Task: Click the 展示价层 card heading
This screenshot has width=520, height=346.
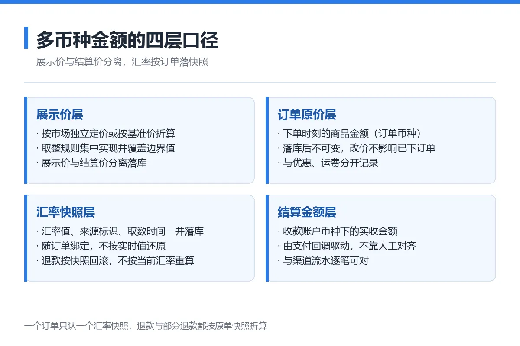Action: pos(60,115)
